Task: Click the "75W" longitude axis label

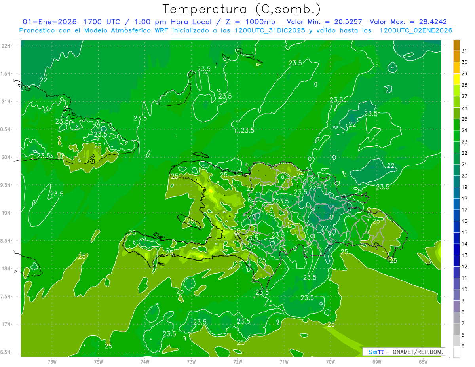Action: coord(99,361)
